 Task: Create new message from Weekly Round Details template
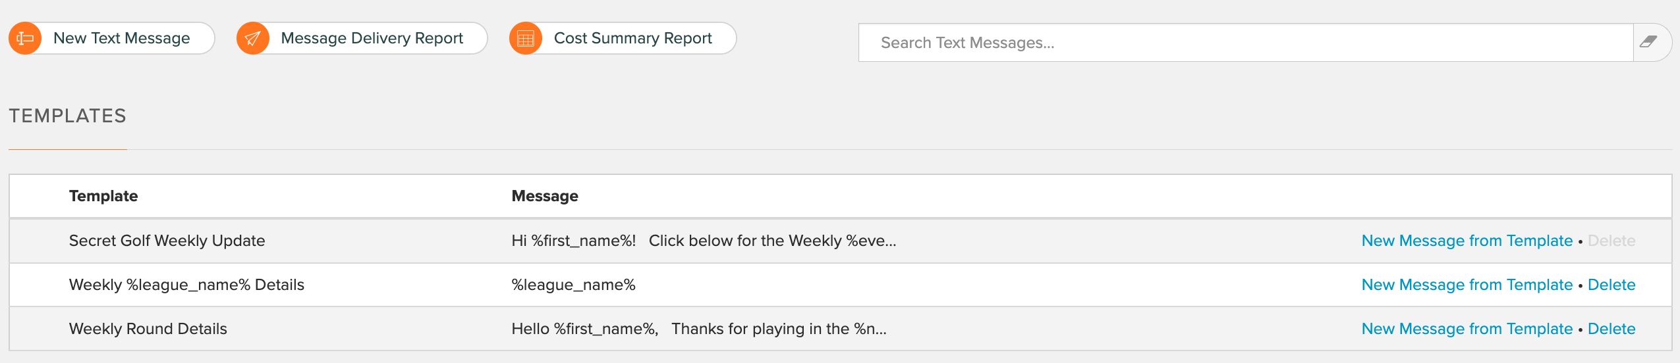click(1467, 329)
